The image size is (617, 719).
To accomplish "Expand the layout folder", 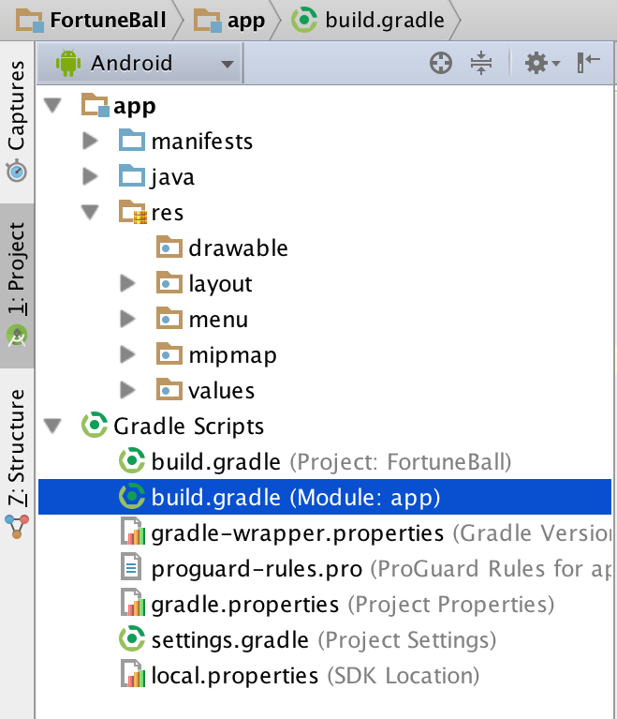I will 127,283.
